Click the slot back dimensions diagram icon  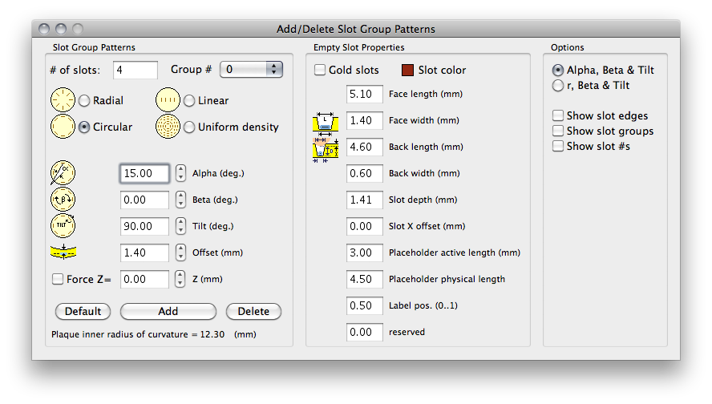pyautogui.click(x=325, y=150)
